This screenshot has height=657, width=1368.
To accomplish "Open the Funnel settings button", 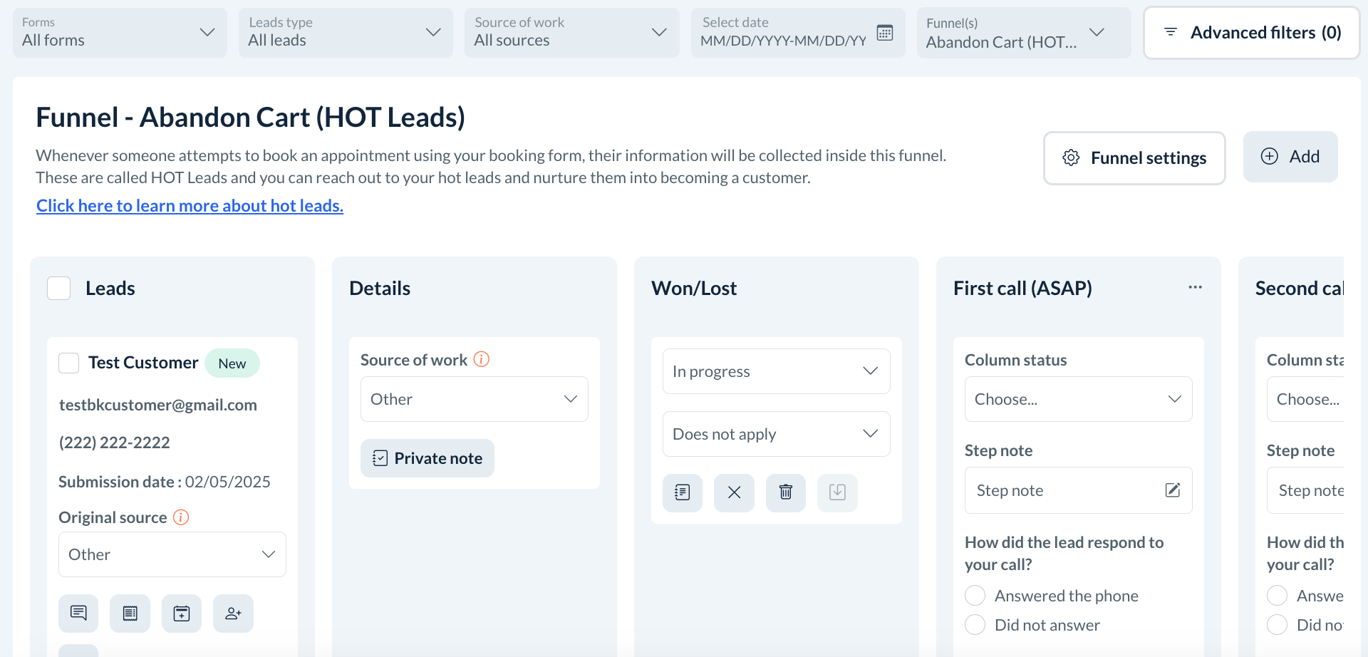I will coord(1134,158).
